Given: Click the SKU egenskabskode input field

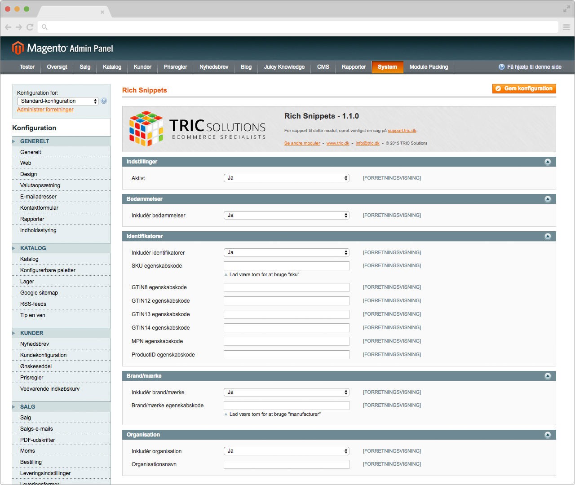Looking at the screenshot, I should (287, 266).
